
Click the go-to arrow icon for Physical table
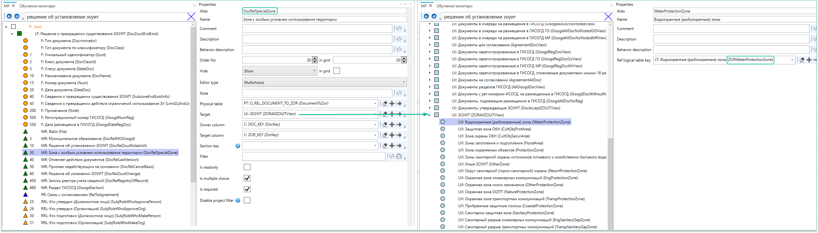coord(399,104)
